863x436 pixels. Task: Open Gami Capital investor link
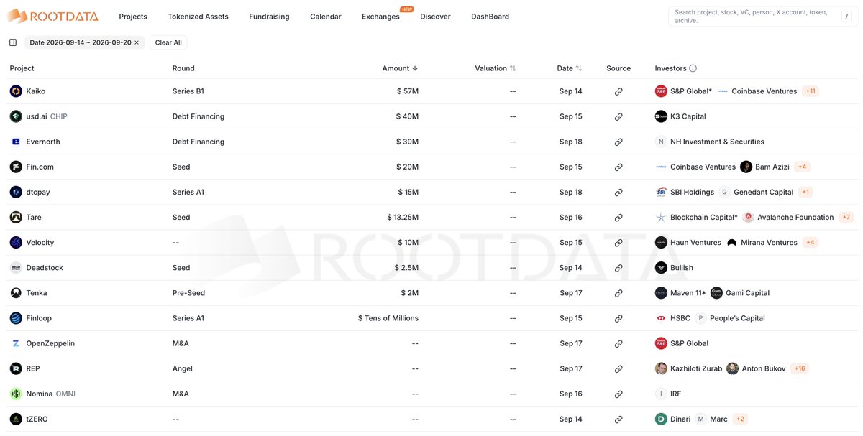(x=747, y=293)
